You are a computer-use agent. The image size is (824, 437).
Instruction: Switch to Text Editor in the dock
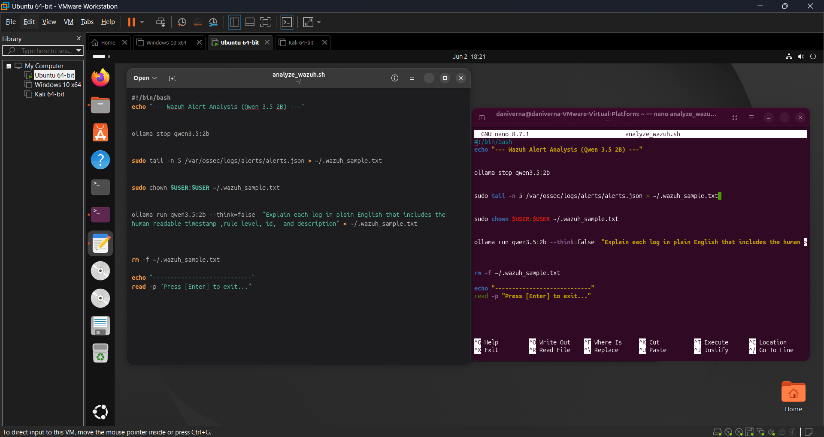pos(100,243)
